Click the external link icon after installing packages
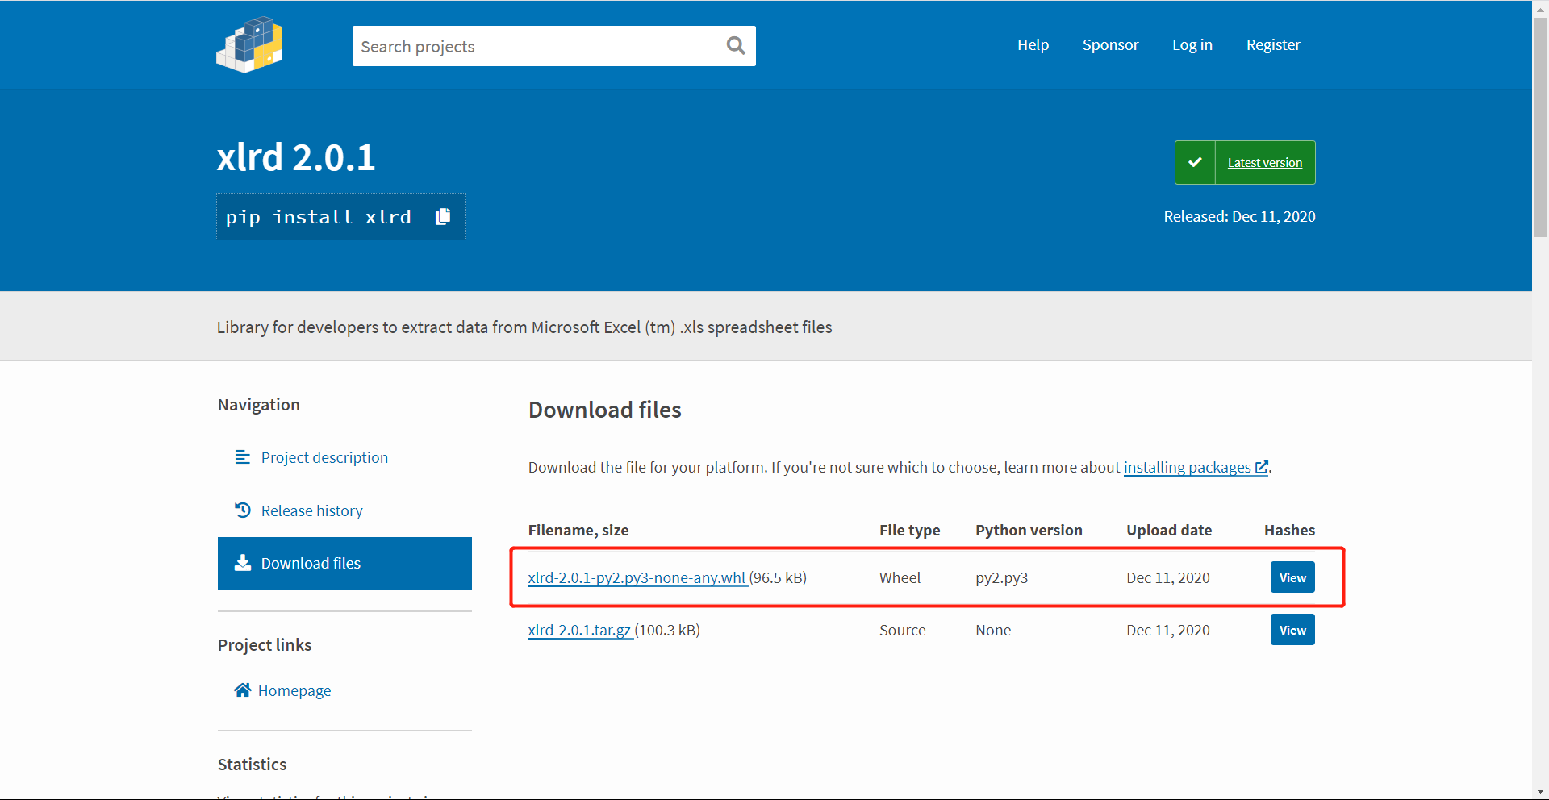This screenshot has height=800, width=1549. 1260,467
